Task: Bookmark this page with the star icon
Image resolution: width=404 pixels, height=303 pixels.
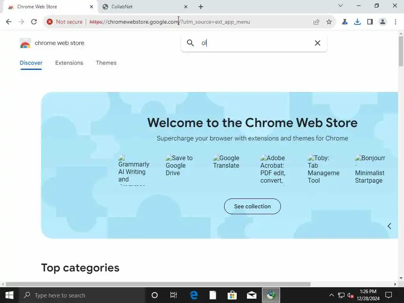Action: tap(329, 22)
